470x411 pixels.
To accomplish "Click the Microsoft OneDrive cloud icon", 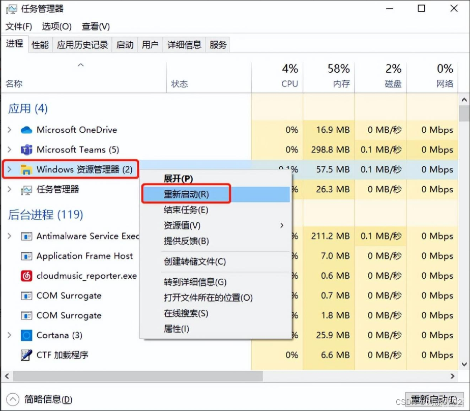I will 26,130.
